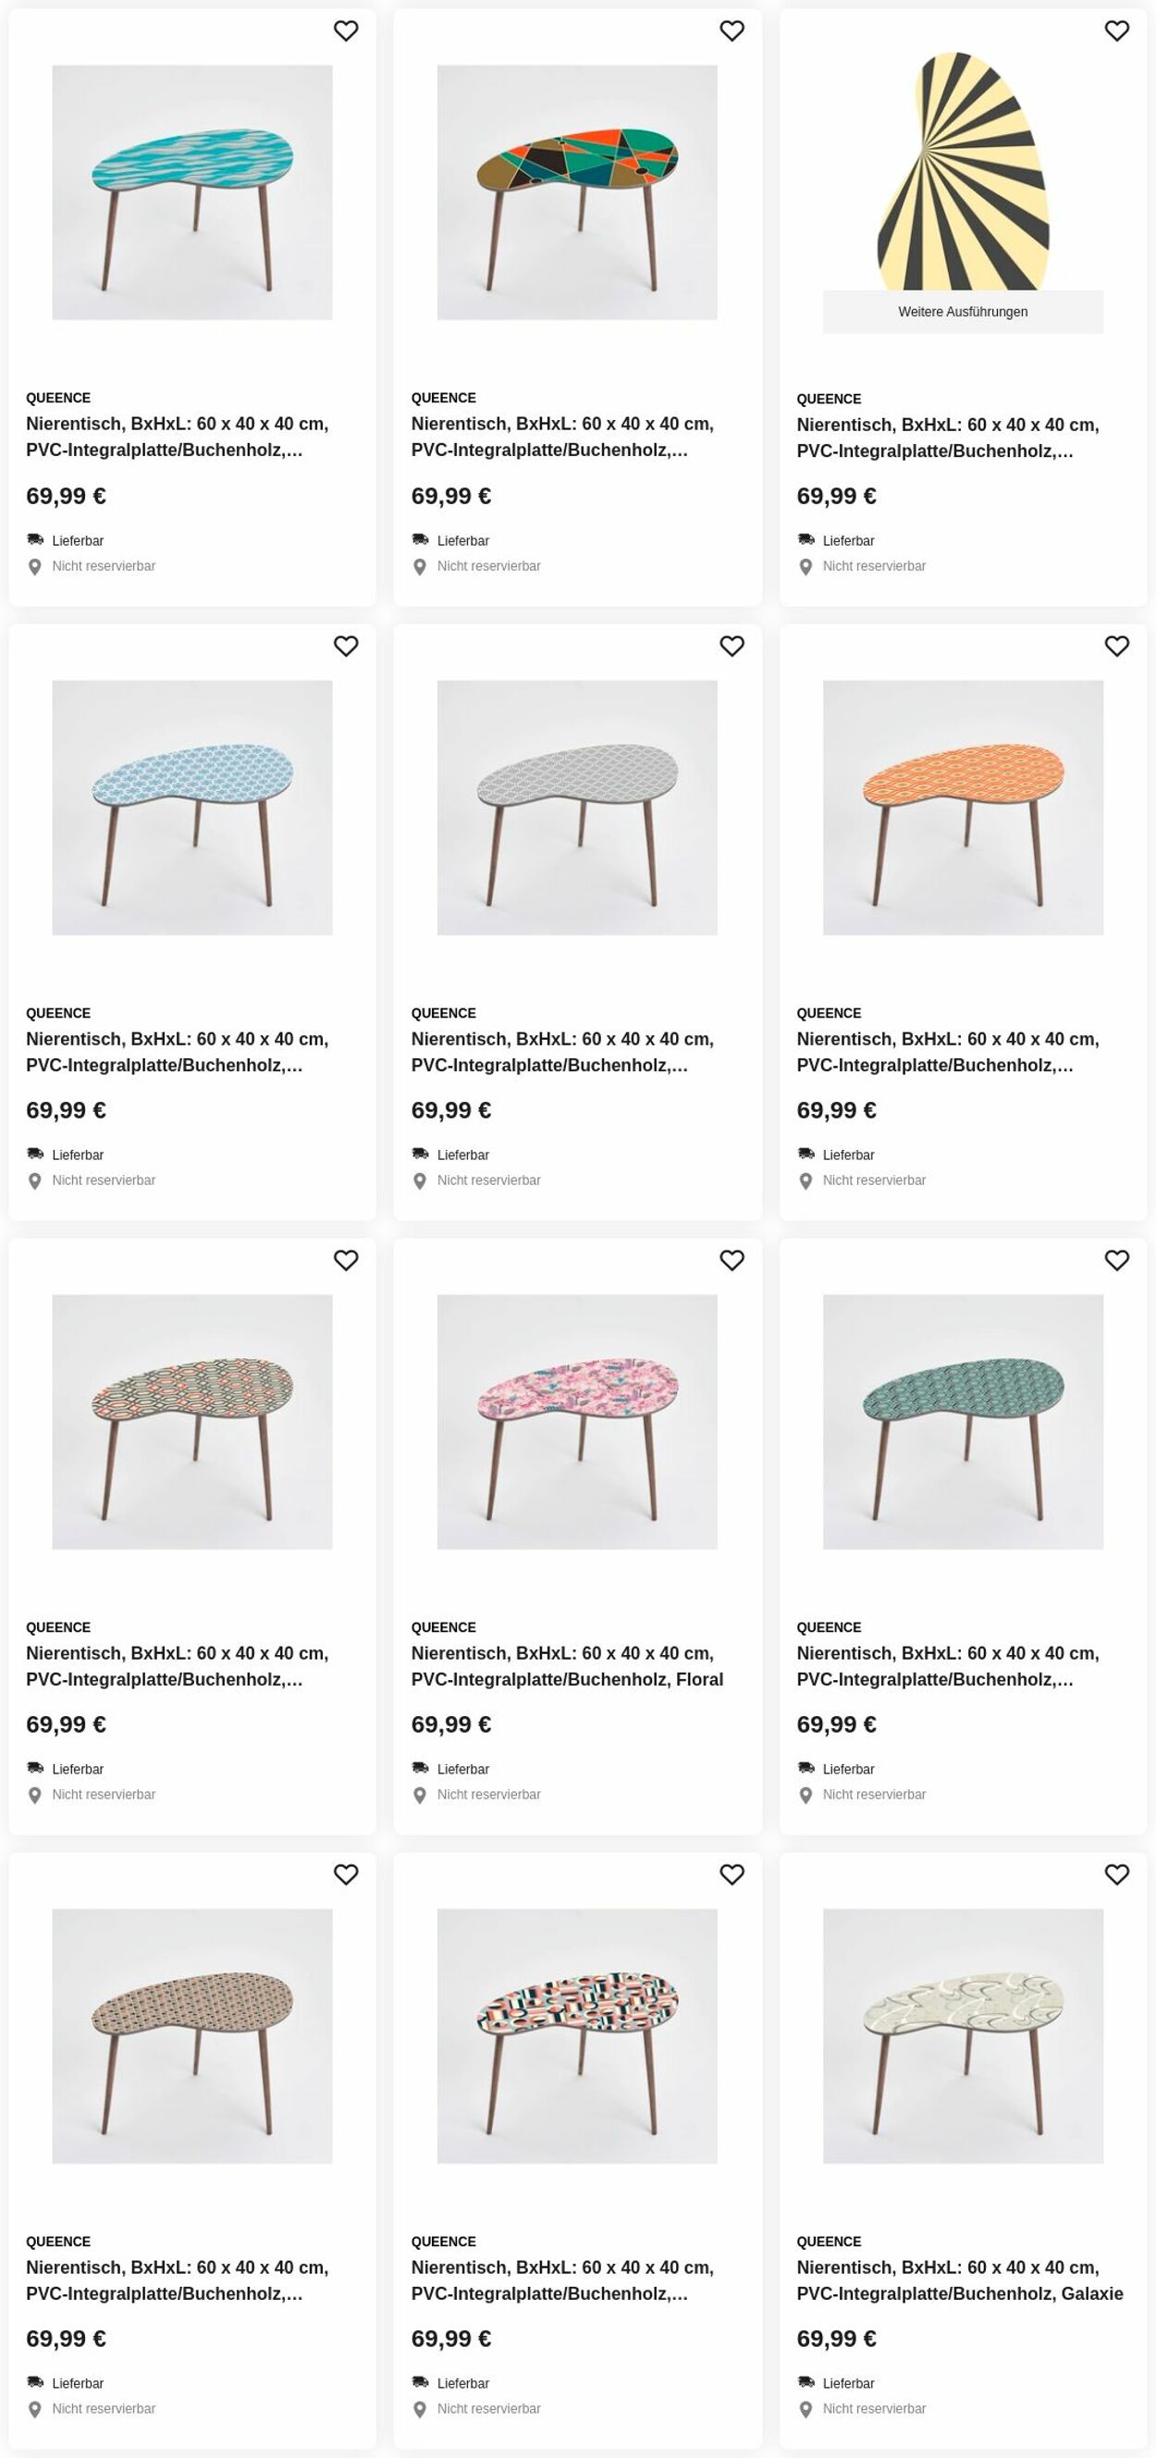The image size is (1156, 2458).
Task: Open pink floral table thumbnail
Action: click(577, 1422)
